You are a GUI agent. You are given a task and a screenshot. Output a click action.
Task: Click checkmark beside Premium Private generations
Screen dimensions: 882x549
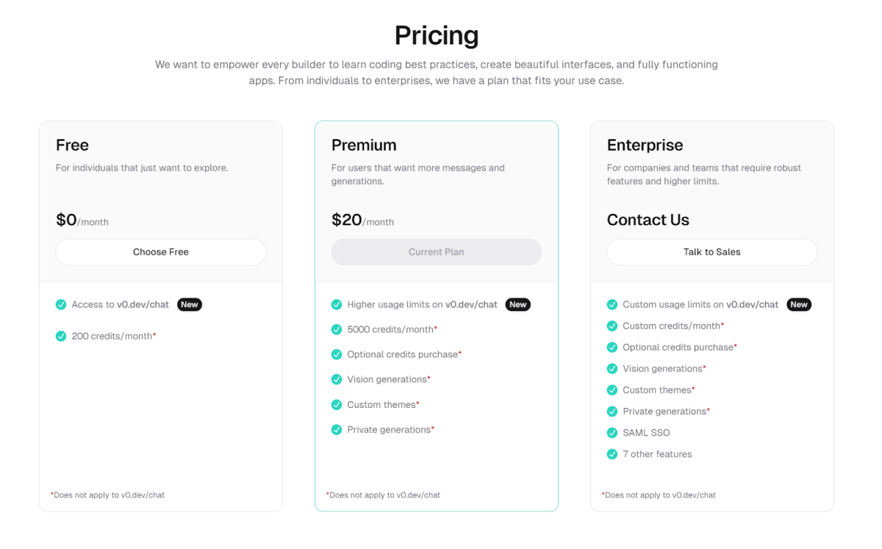337,430
